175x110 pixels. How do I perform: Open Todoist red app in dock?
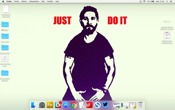tap(89, 105)
